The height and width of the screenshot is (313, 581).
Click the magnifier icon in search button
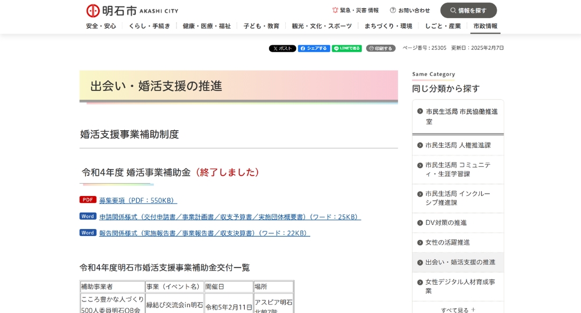click(453, 10)
